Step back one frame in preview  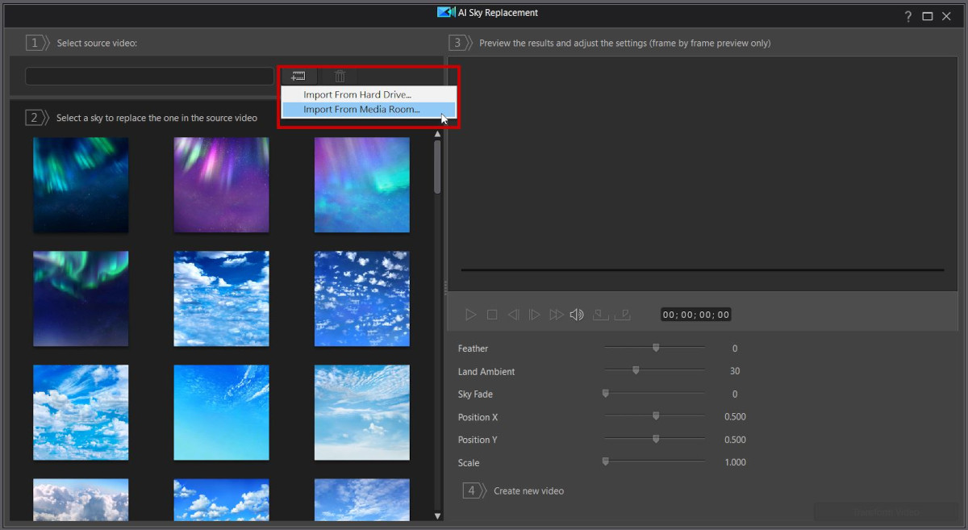point(514,315)
